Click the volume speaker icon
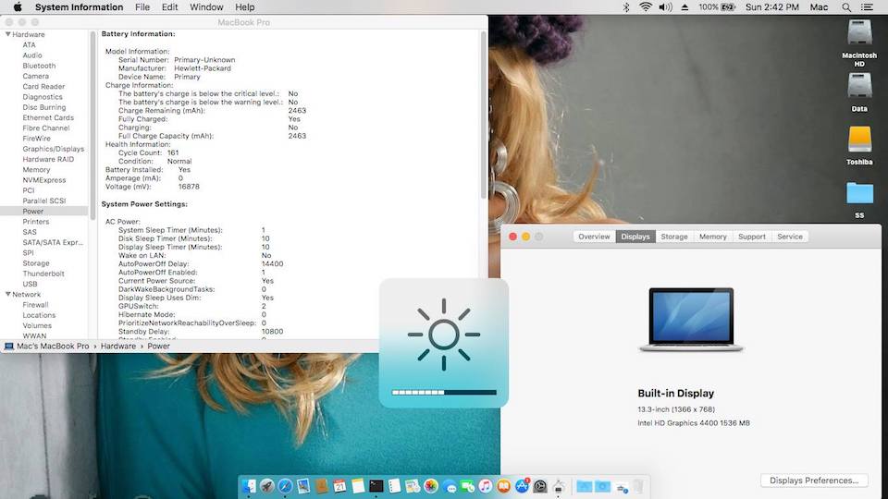This screenshot has width=888, height=499. click(665, 7)
